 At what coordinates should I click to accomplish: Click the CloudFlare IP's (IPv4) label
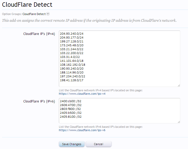[x=39, y=34]
